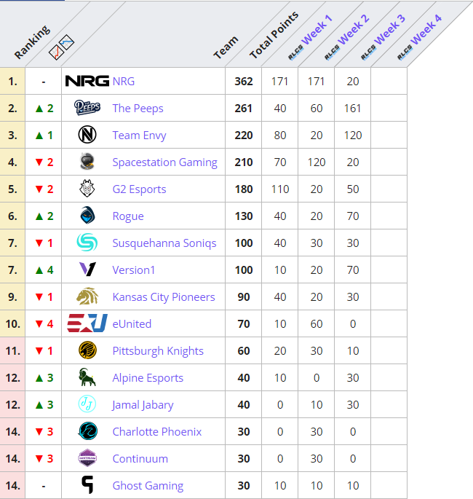Click the Ghost Gaming logo
The width and height of the screenshot is (473, 499).
(x=87, y=485)
